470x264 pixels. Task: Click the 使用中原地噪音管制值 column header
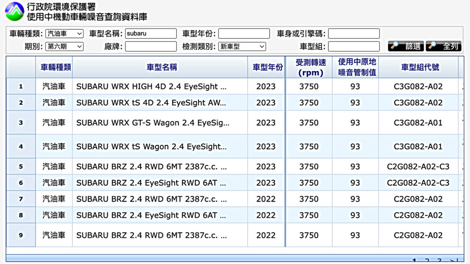click(355, 67)
